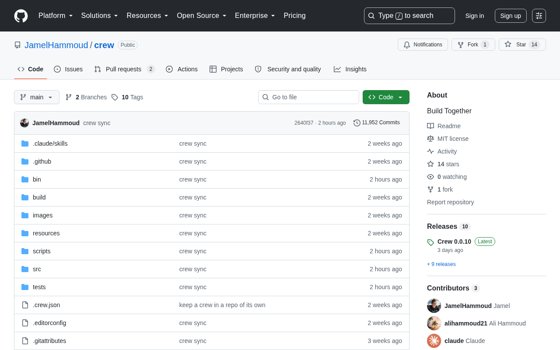This screenshot has height=350, width=560.
Task: Click the scripts folder icon
Action: click(x=25, y=251)
